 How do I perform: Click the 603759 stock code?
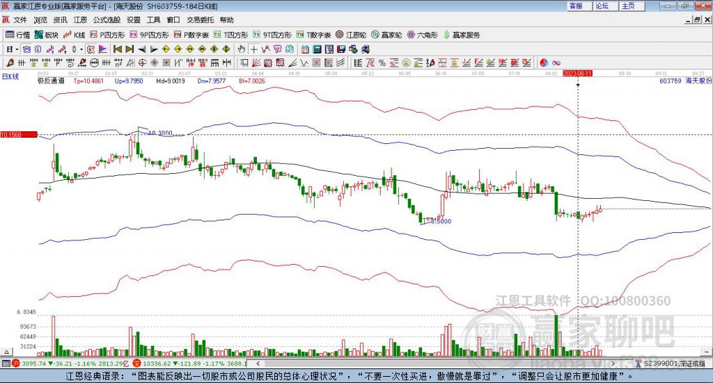[x=671, y=81]
